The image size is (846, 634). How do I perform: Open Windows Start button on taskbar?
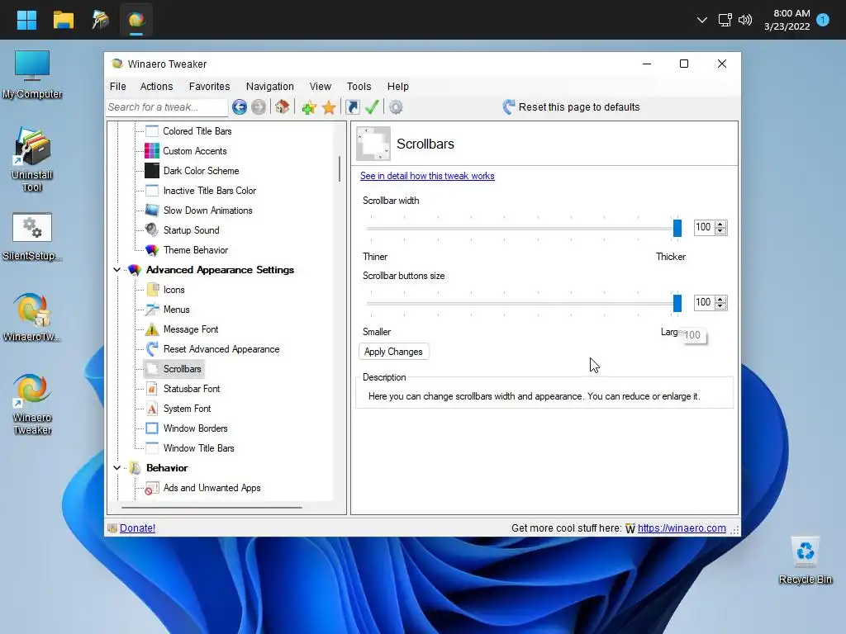26,20
